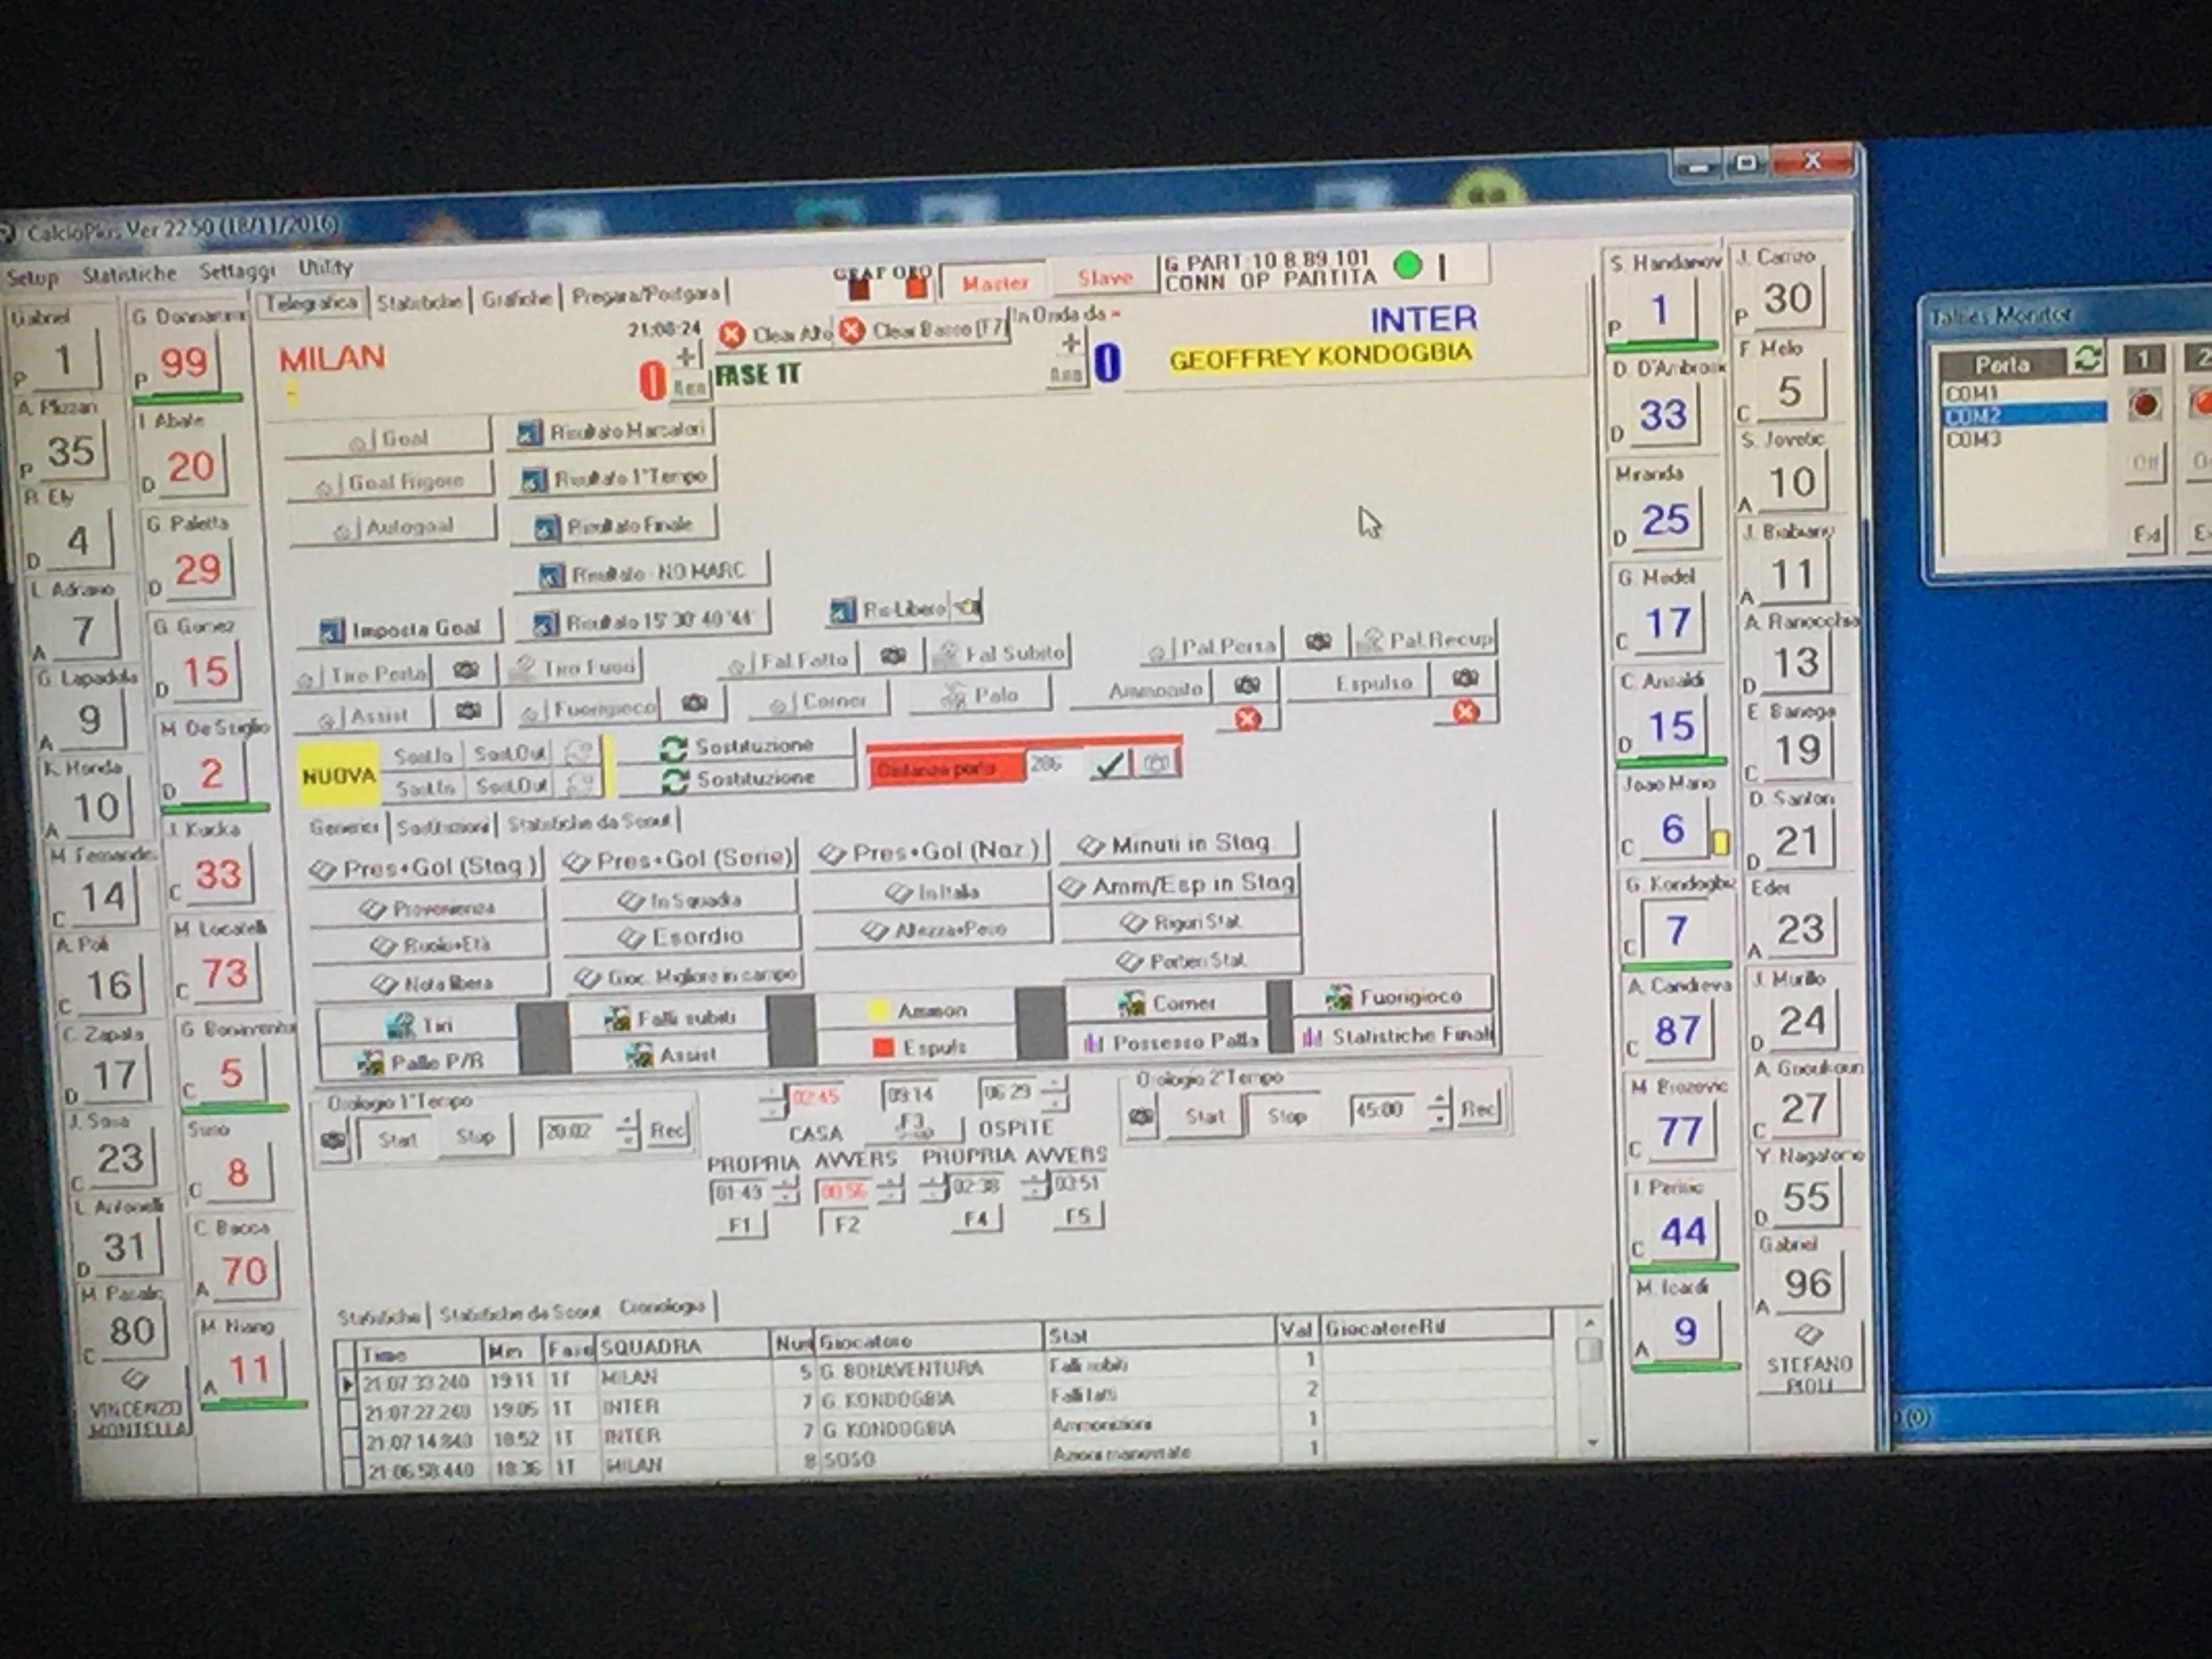The width and height of the screenshot is (2212, 1659).
Task: Click the Clear Alto red icon
Action: [732, 334]
